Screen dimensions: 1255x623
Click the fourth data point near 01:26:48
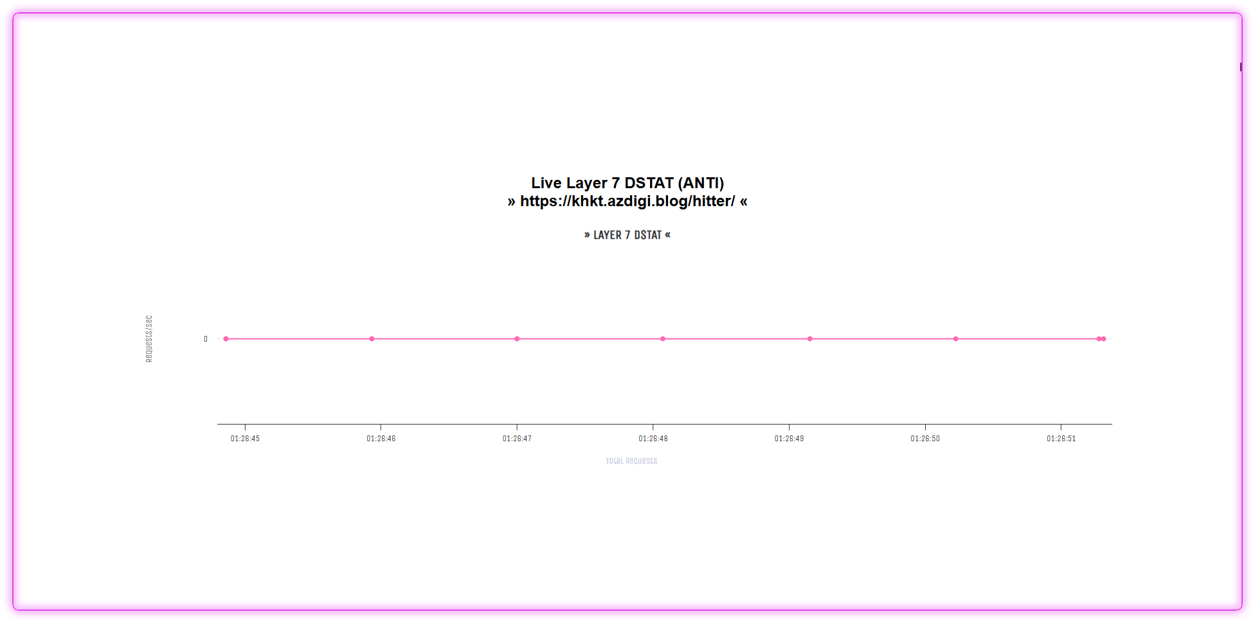click(663, 338)
